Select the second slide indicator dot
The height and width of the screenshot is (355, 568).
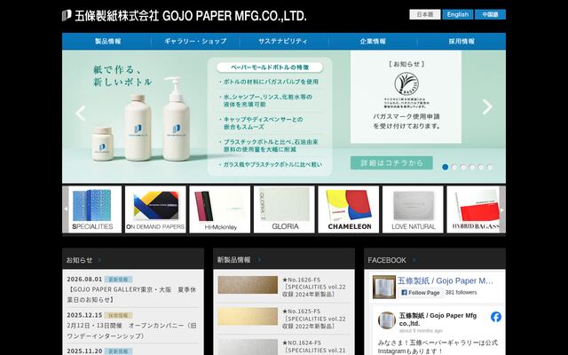point(454,167)
